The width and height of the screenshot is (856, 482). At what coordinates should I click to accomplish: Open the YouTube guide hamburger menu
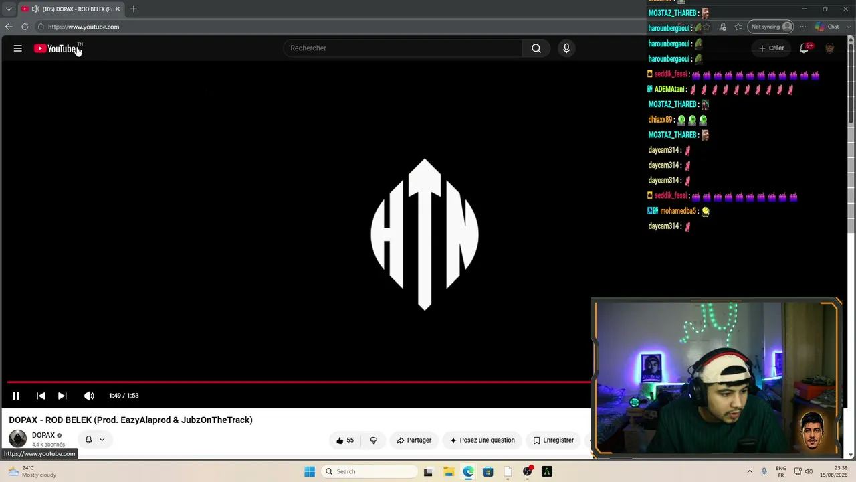click(x=18, y=48)
